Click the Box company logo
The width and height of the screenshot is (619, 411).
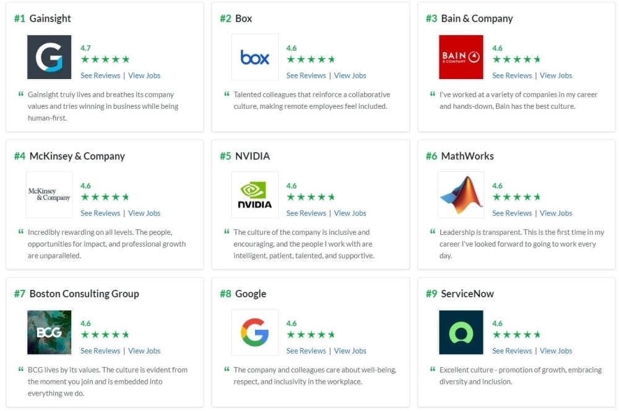pyautogui.click(x=255, y=57)
